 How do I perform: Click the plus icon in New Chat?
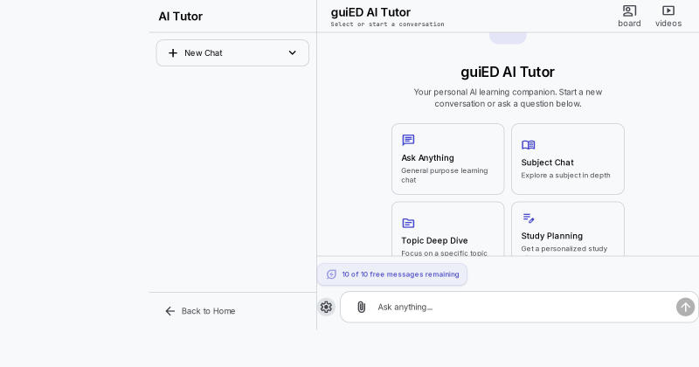pyautogui.click(x=172, y=53)
